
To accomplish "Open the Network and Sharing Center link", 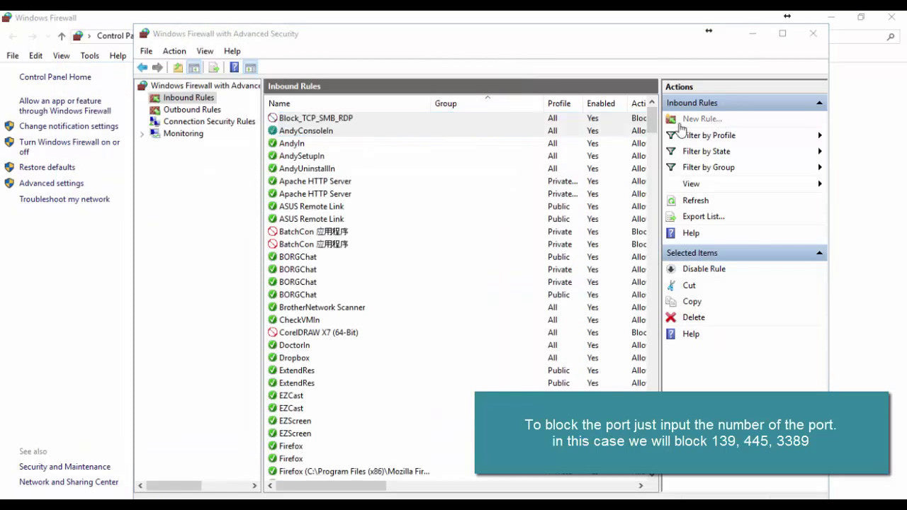I will click(x=69, y=482).
